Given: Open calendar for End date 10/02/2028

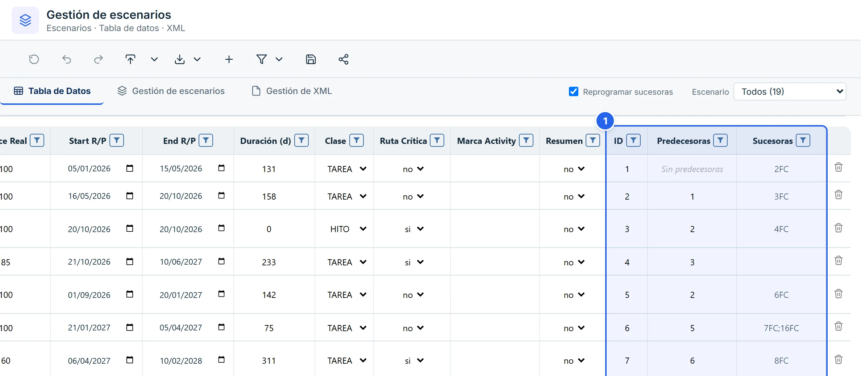Looking at the screenshot, I should point(221,360).
